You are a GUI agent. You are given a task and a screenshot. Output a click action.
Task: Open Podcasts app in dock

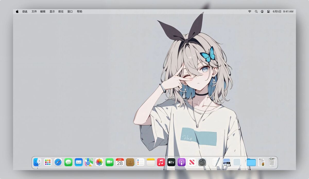[182, 162]
